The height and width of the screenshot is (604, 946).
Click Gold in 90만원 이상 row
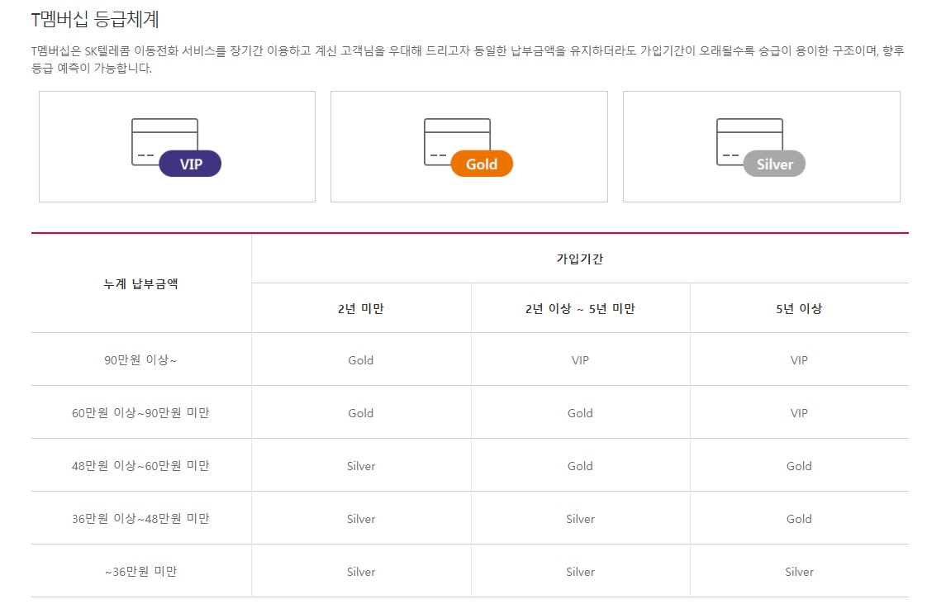[361, 360]
